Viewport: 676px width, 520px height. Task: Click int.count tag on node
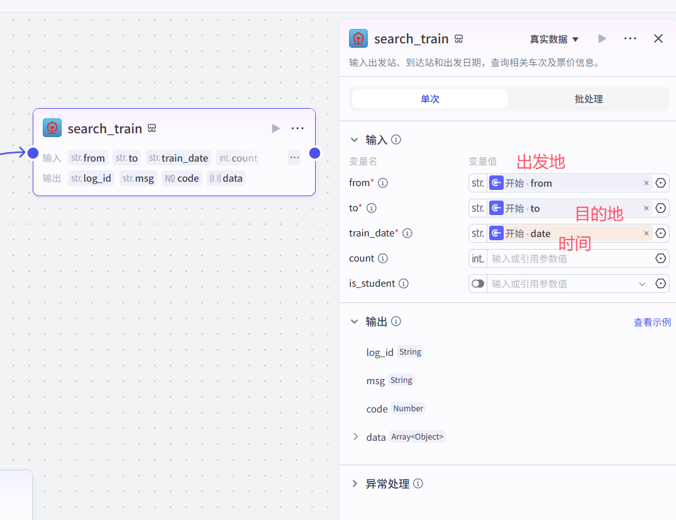[238, 158]
